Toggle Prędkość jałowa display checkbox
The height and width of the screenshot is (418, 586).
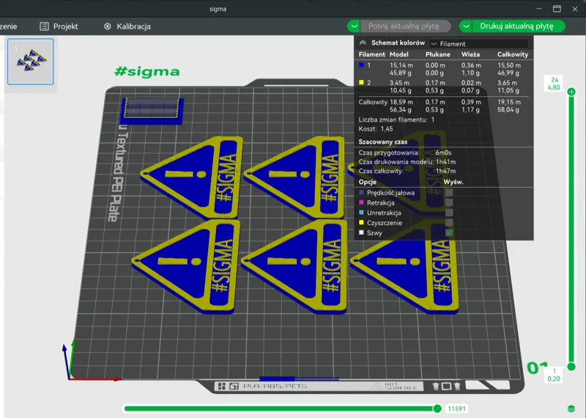click(449, 193)
